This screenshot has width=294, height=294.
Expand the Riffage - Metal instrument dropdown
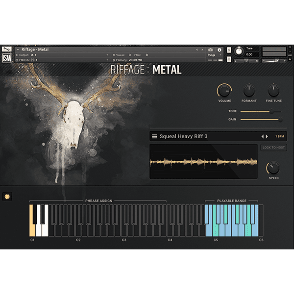[x=18, y=49]
